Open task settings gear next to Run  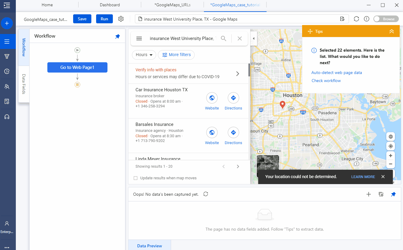click(x=121, y=19)
